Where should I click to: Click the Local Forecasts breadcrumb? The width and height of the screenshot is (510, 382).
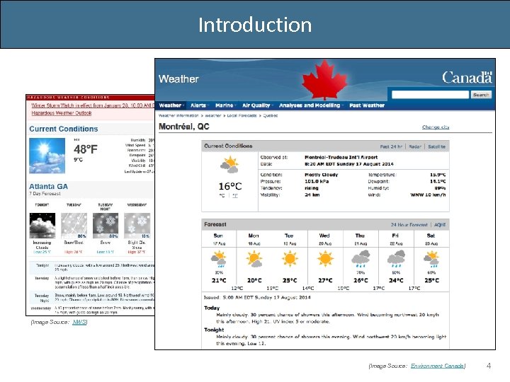tap(242, 115)
